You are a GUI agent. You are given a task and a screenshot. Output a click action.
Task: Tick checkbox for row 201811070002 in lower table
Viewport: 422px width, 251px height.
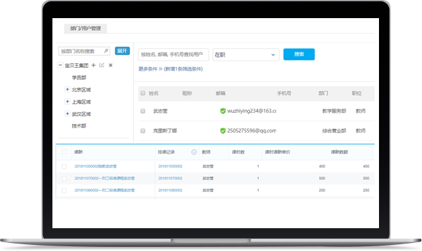[64, 179]
